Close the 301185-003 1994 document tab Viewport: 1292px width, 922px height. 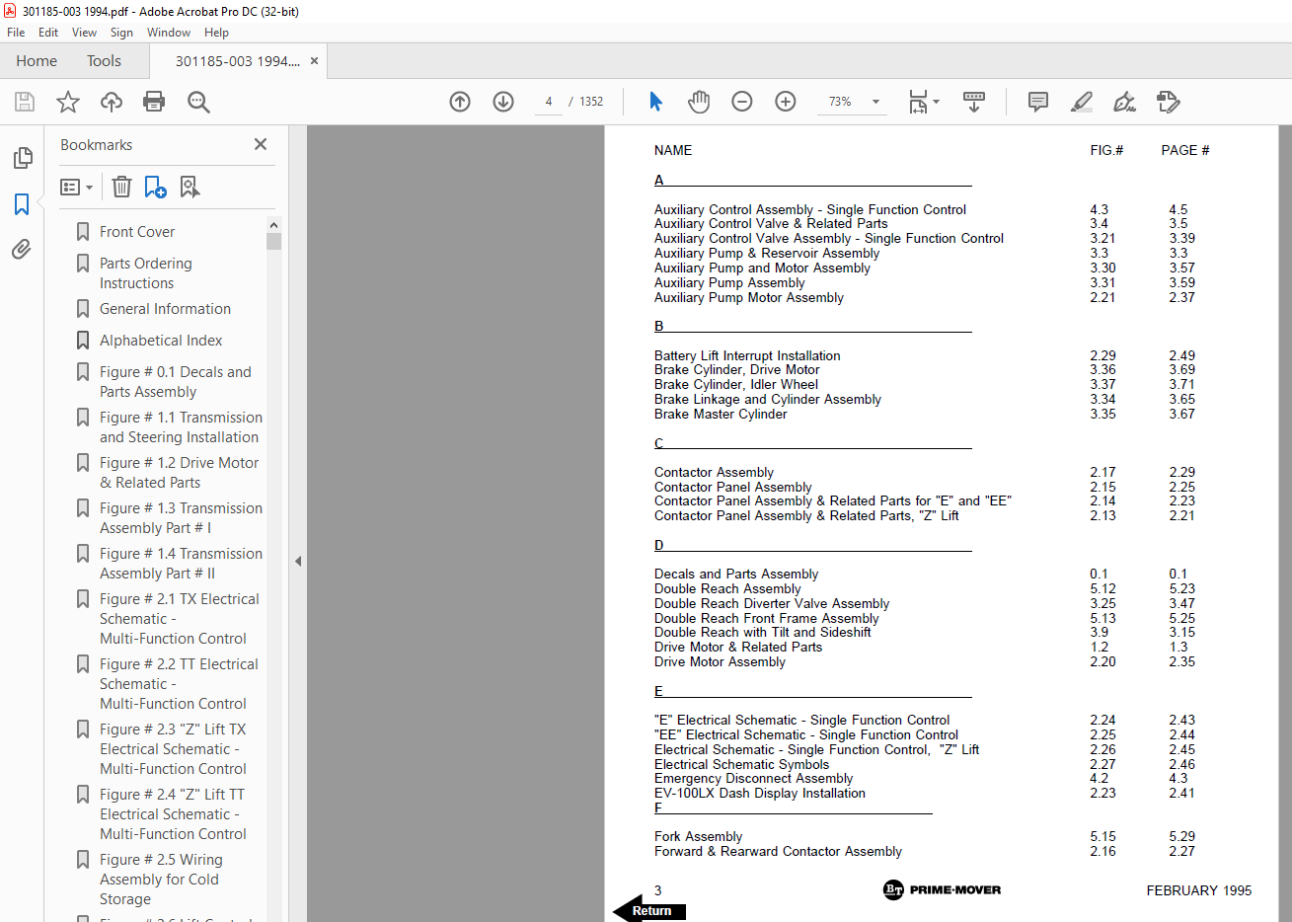(x=314, y=61)
